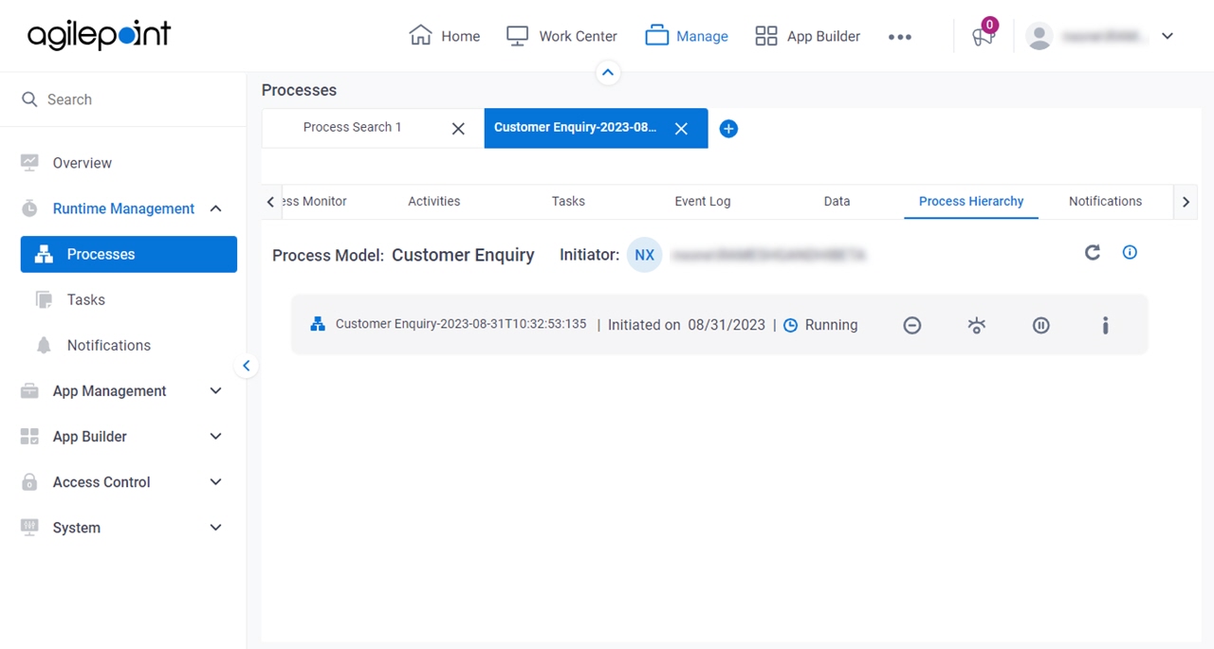Open the process Notifications tab

tap(1105, 201)
